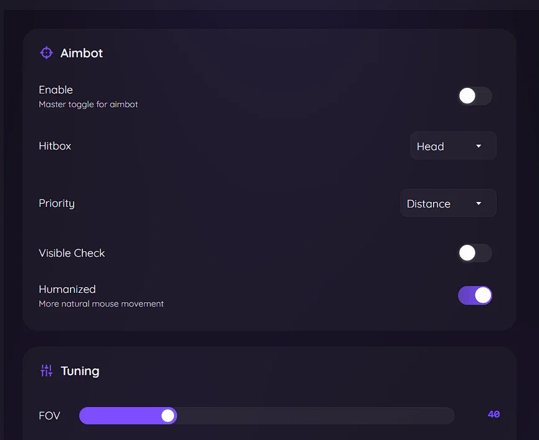Click the filled purple portion of FOV slider
The width and height of the screenshot is (539, 440).
(119, 416)
